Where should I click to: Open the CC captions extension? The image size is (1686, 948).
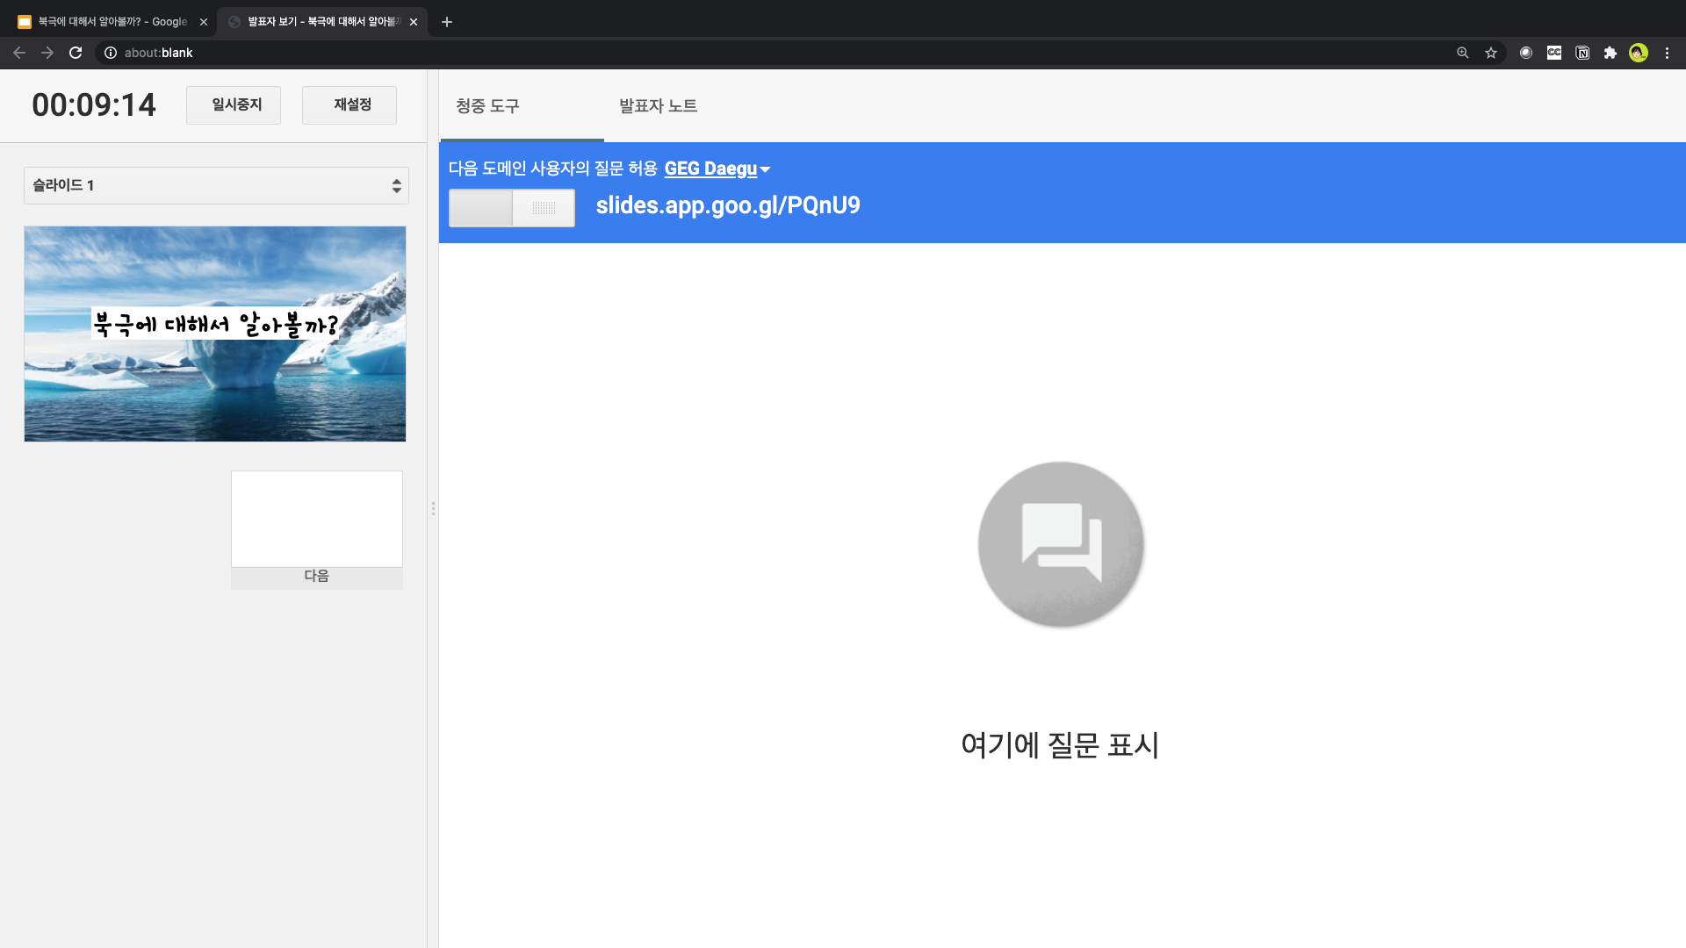(1554, 53)
